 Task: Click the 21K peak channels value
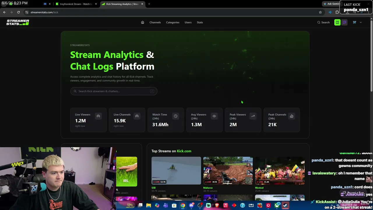pyautogui.click(x=272, y=125)
